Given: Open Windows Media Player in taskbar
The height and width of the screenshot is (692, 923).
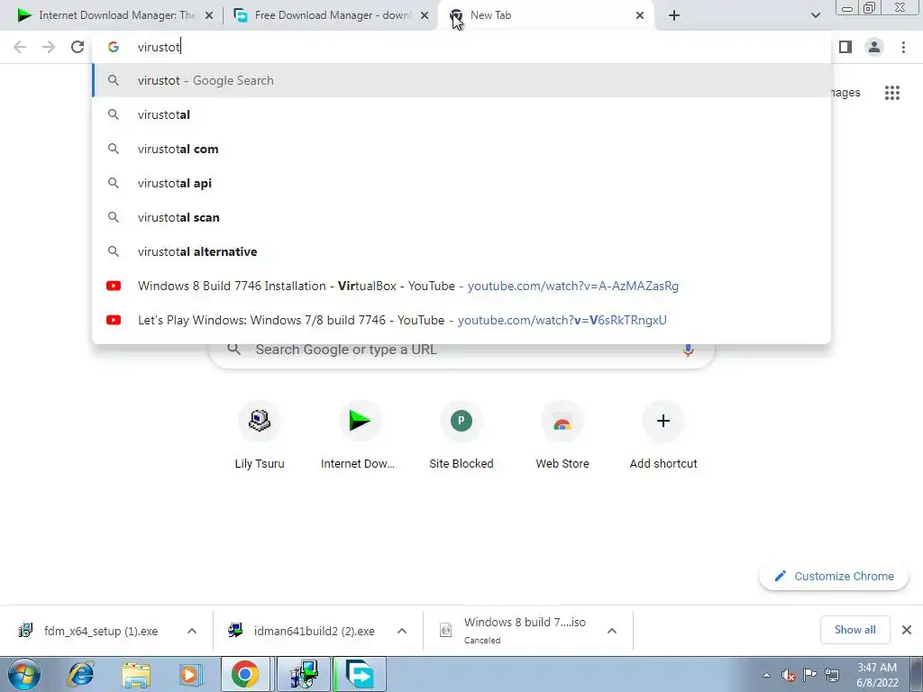Looking at the screenshot, I should pyautogui.click(x=189, y=674).
